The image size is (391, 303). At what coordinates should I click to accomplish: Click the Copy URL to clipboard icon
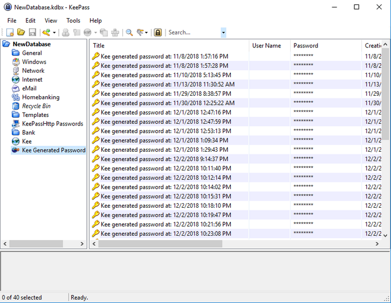104,32
